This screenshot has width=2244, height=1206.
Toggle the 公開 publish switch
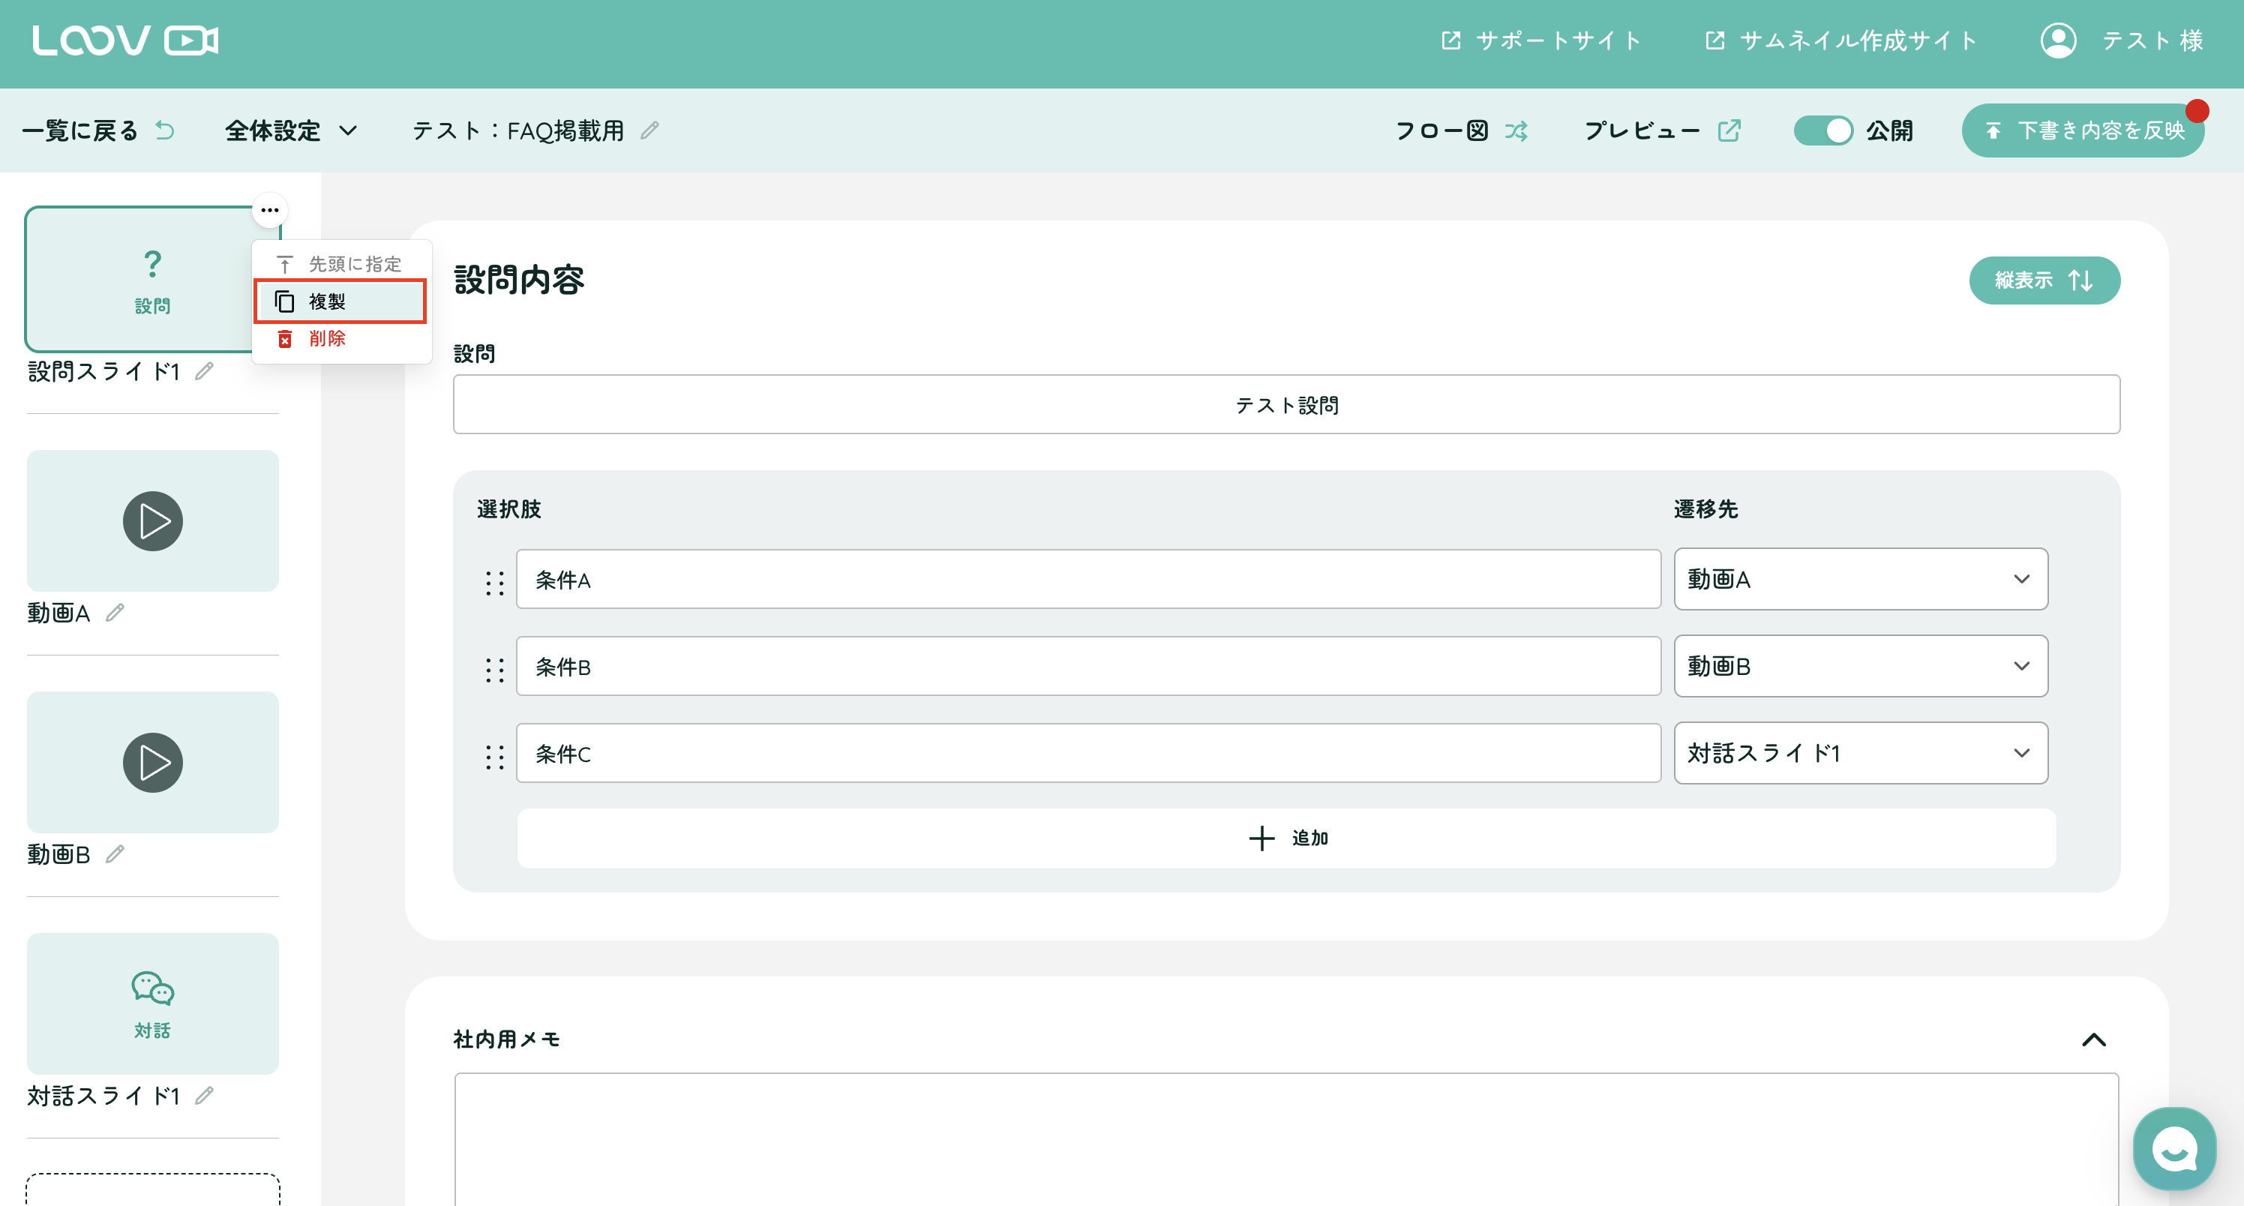tap(1822, 130)
